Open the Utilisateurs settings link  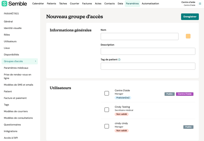[x=10, y=41]
